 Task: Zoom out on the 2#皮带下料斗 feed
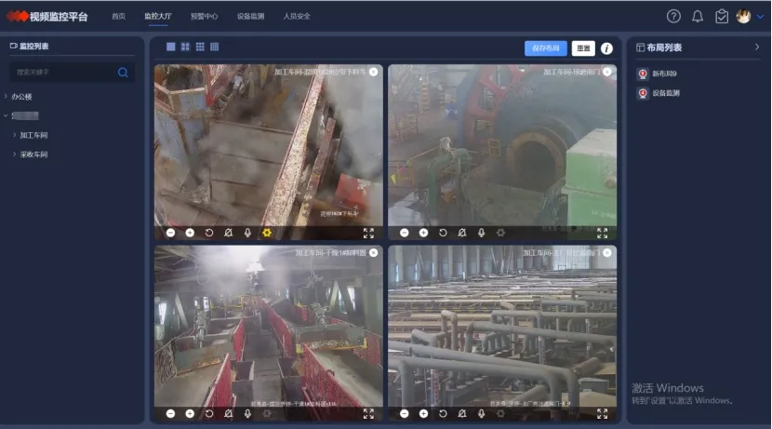pyautogui.click(x=170, y=233)
